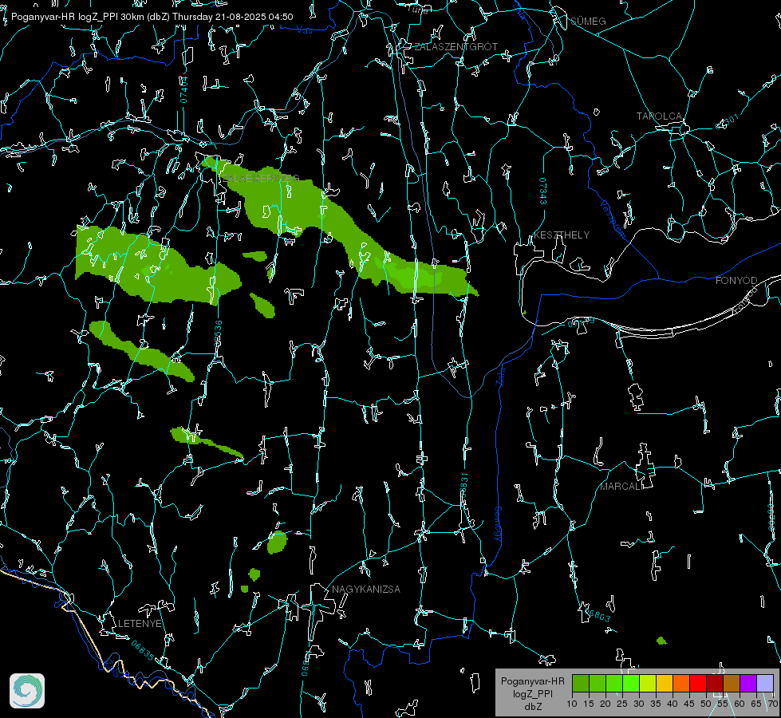Click the legend scale value 40

coord(673,704)
